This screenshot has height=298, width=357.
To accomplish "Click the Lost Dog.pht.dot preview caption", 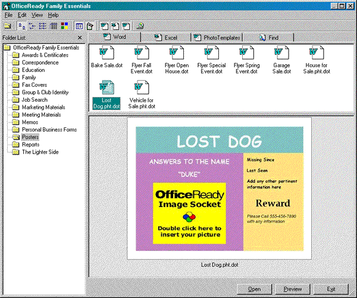I will [x=220, y=265].
